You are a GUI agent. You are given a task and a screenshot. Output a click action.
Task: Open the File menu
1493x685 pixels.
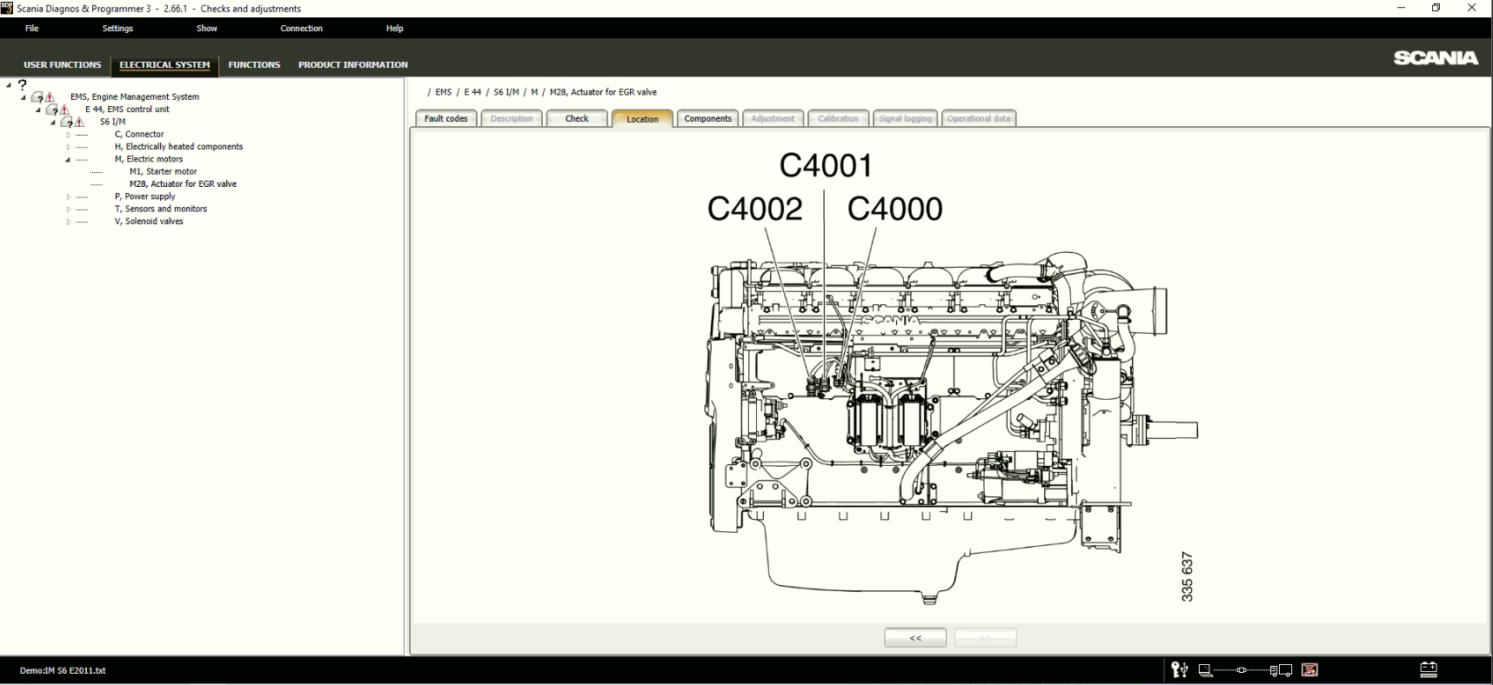32,29
